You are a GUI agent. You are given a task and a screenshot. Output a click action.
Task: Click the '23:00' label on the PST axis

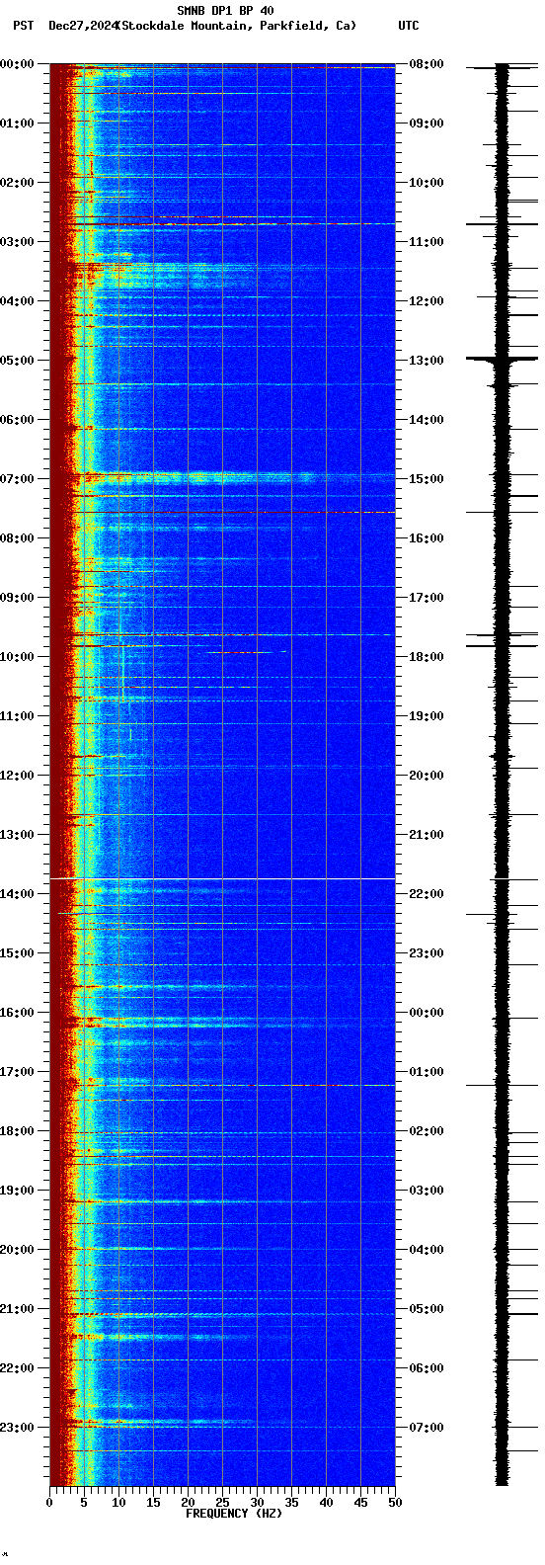click(x=17, y=1428)
